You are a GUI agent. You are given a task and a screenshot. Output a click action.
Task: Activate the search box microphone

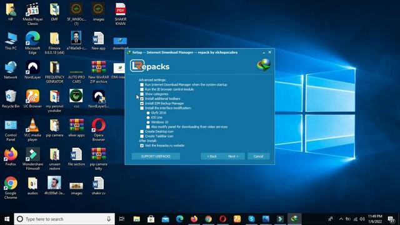click(x=109, y=219)
